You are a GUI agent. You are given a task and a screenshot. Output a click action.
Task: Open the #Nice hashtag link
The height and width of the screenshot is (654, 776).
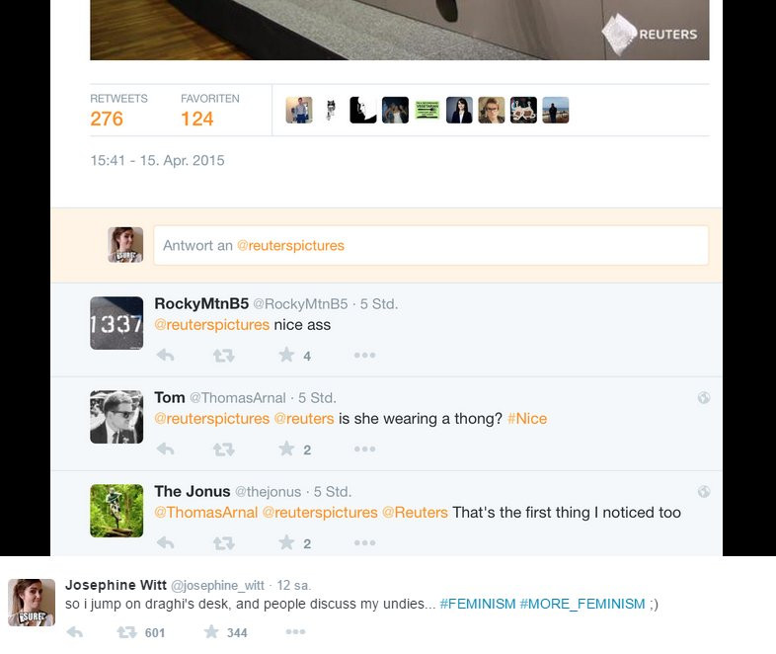coord(527,419)
